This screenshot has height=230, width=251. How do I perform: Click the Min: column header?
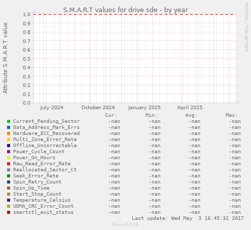pos(151,115)
